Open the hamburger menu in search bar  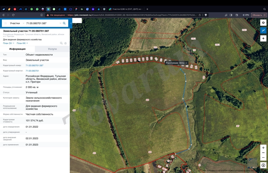point(6,23)
